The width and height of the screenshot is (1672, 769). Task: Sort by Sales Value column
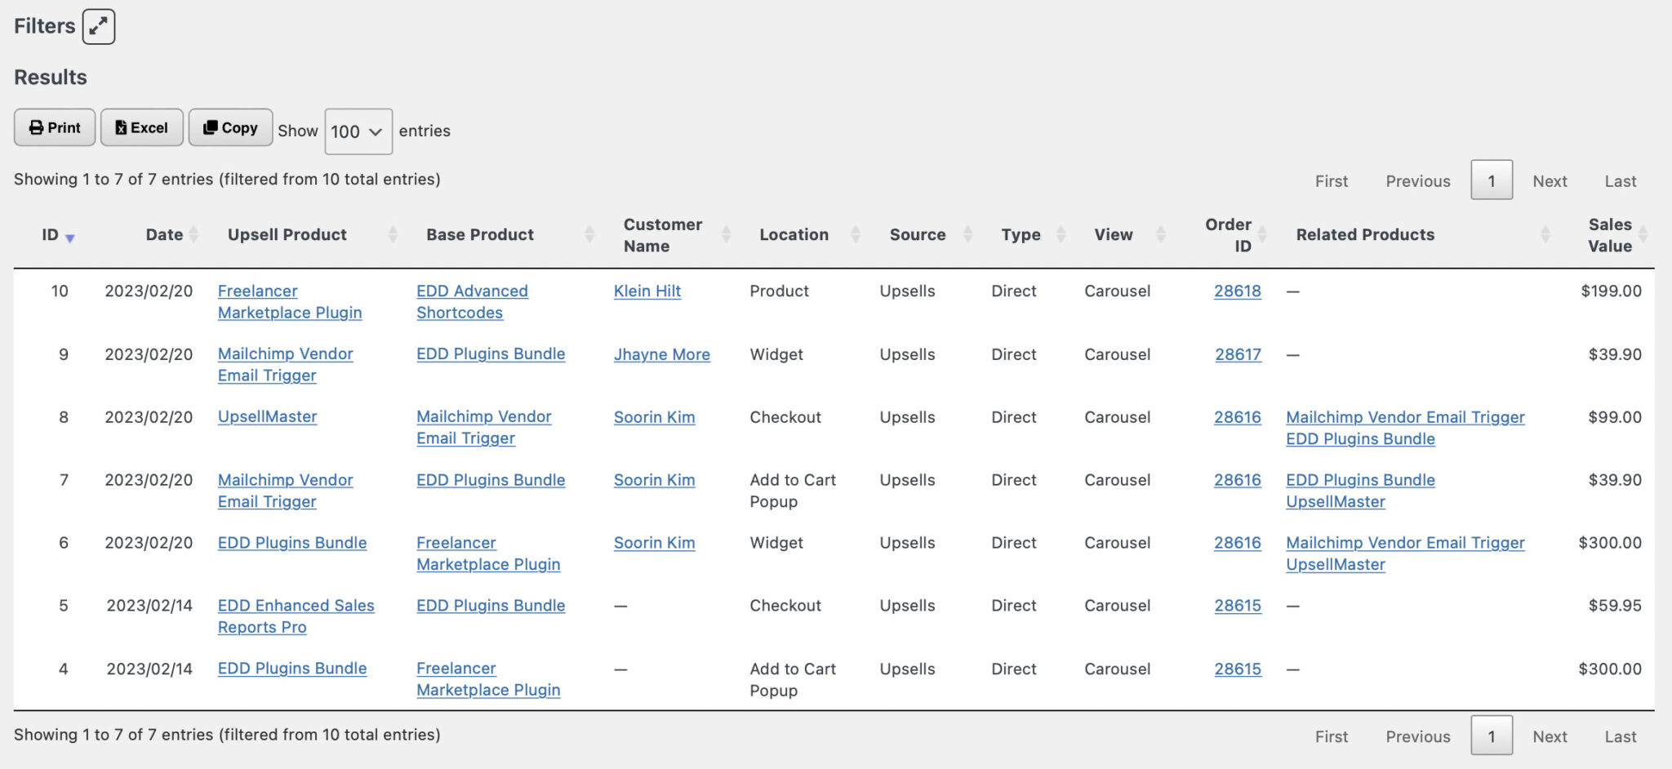point(1609,235)
